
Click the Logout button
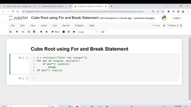point(177,18)
